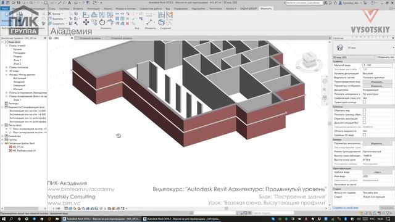The height and width of the screenshot is (222, 395).
Task: Open the Южный elevation in browser
Action: pyautogui.click(x=18, y=89)
